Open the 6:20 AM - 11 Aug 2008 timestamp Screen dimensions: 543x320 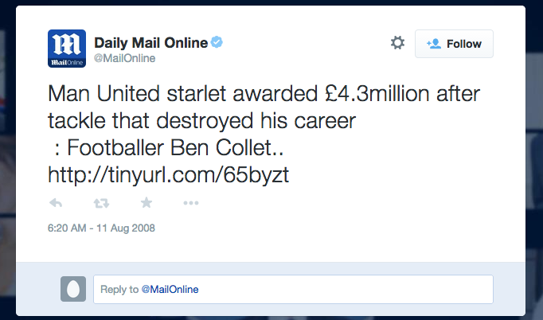pyautogui.click(x=101, y=228)
